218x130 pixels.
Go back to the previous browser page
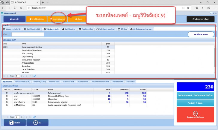pyautogui.click(x=3, y=8)
